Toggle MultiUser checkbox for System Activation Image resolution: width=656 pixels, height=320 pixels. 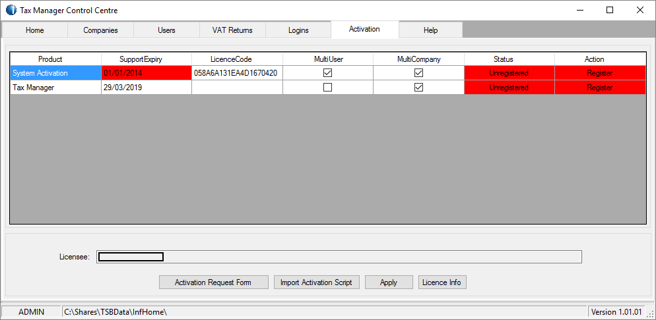pyautogui.click(x=327, y=73)
